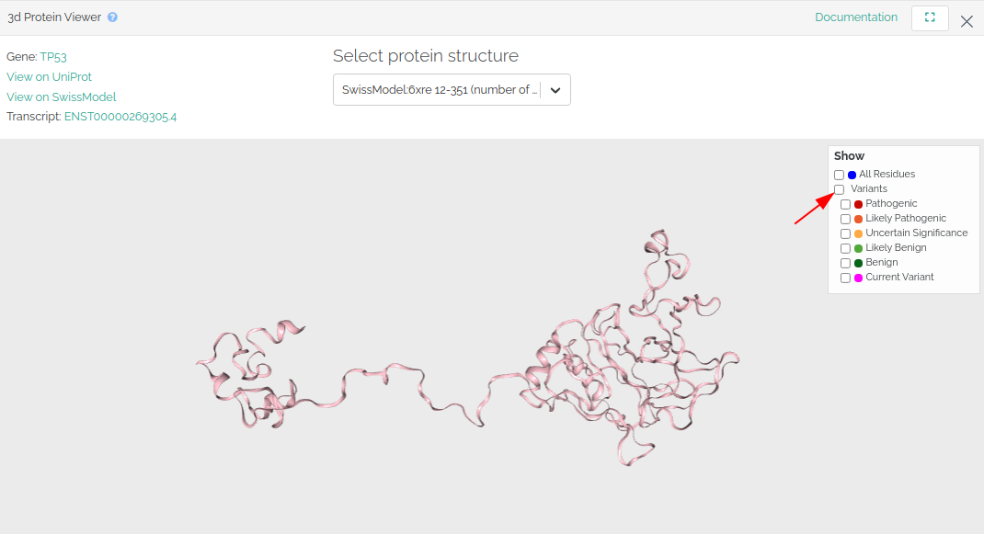
Task: Click the SwissModel 6xre structure selector field
Action: tap(438, 90)
